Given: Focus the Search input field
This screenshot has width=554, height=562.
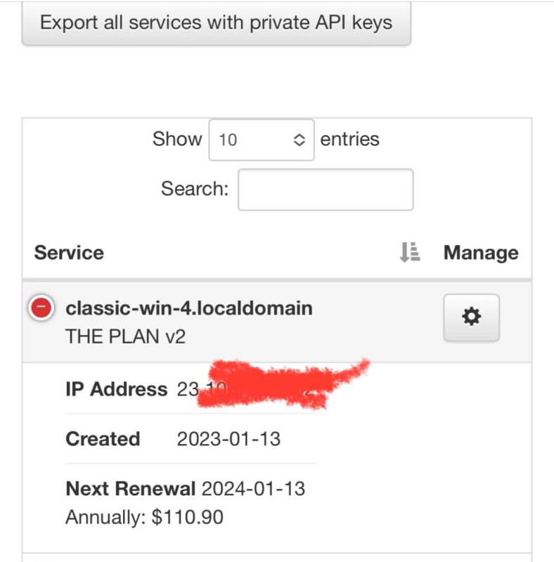Looking at the screenshot, I should point(326,189).
